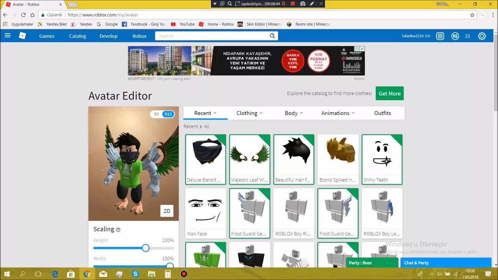This screenshot has width=498, height=280.
Task: Open the taskbar calculator icon
Action: (168, 274)
